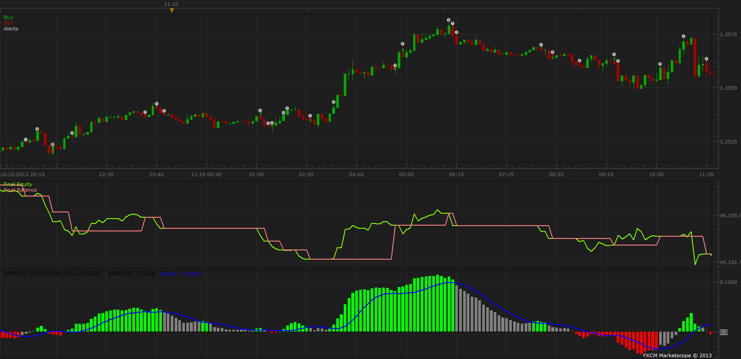
Task: Select the red Sell legend label
Action: click(8, 23)
